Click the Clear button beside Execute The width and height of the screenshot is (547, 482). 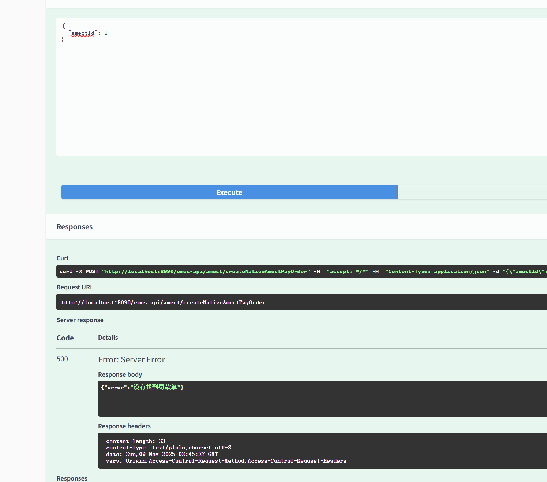click(x=472, y=192)
